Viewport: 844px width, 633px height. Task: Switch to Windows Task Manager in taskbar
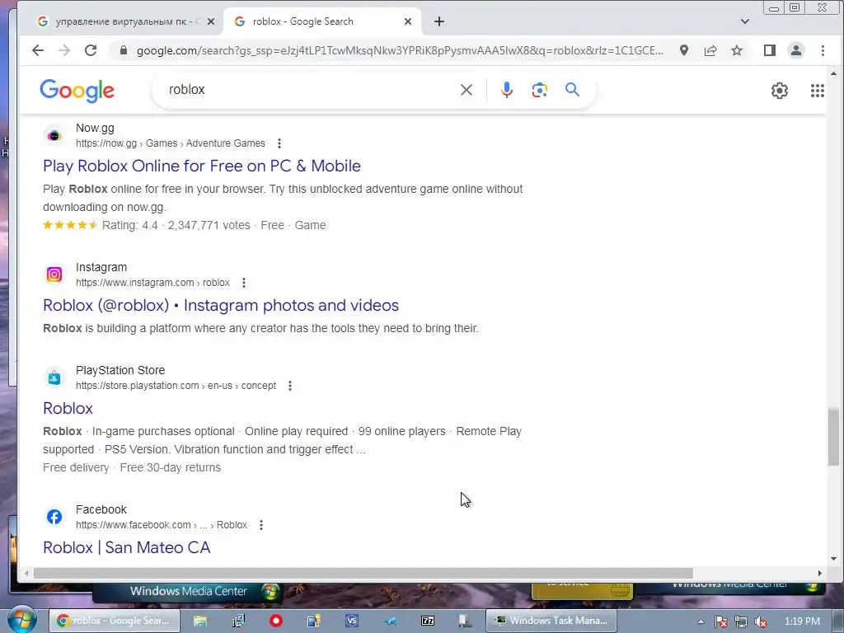tap(551, 621)
